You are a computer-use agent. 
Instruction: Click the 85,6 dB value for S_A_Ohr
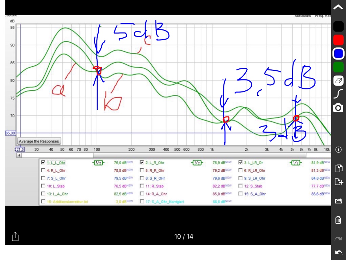(x=318, y=194)
